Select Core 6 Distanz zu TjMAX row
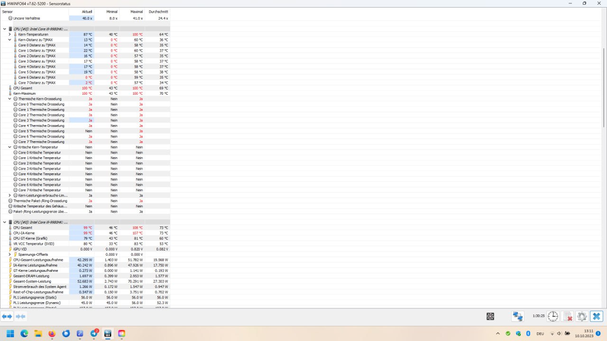 85,77
